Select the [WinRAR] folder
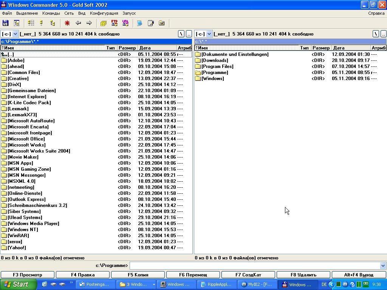This screenshot has width=387, height=290. click(96, 236)
